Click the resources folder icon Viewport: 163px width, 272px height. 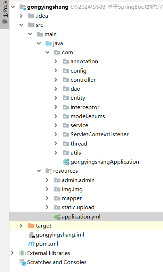click(49, 171)
